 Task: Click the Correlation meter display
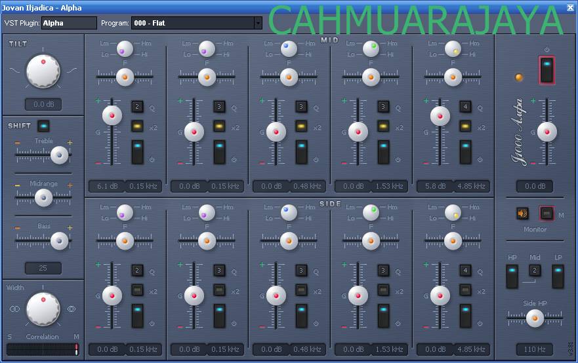[43, 349]
